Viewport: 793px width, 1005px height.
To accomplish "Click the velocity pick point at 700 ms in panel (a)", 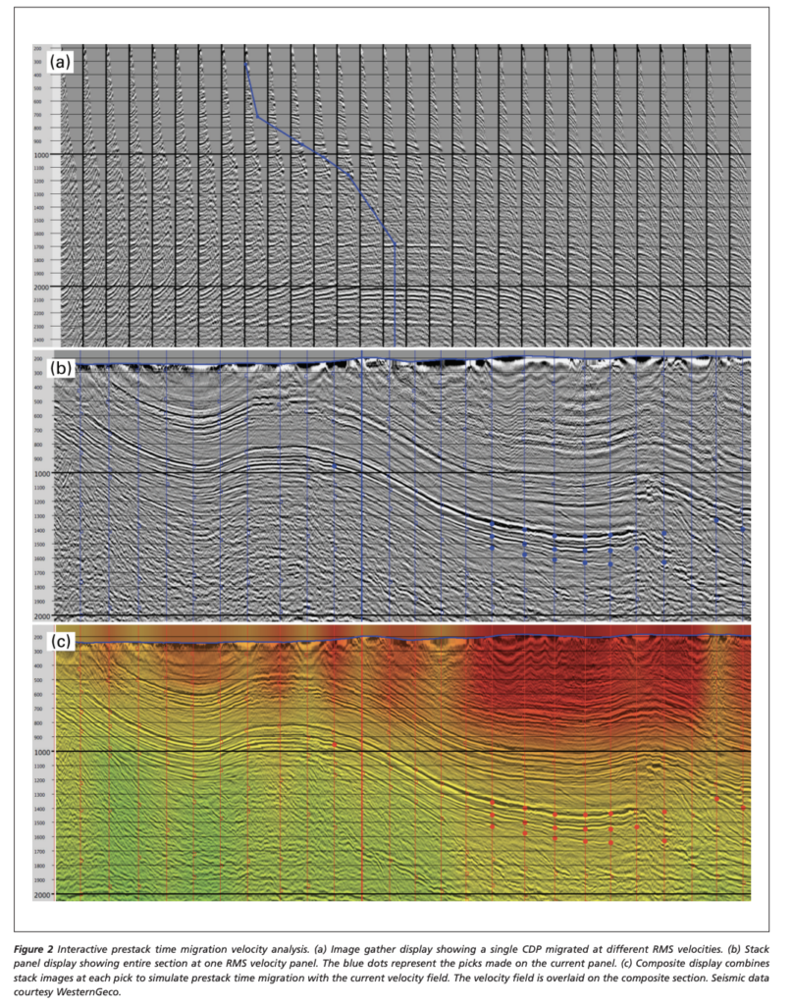I will tap(258, 116).
